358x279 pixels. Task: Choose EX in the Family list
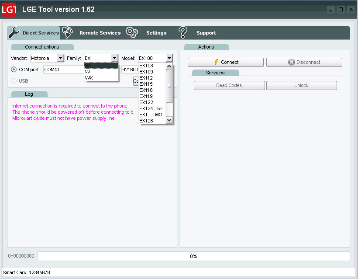(x=101, y=66)
